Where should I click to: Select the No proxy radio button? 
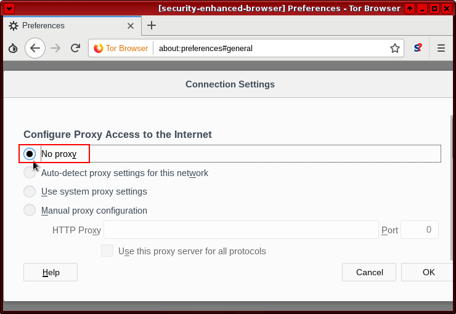[30, 154]
